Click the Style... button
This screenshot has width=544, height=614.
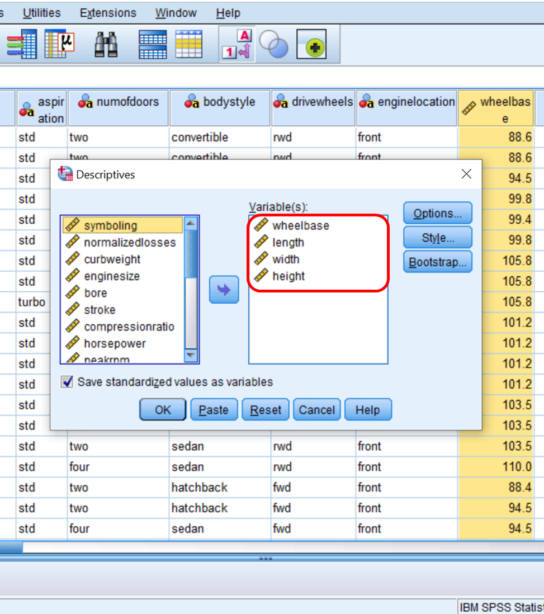point(437,238)
